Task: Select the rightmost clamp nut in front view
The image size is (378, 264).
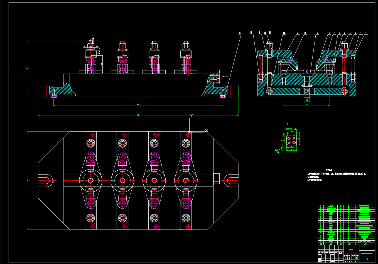Action: (186, 44)
